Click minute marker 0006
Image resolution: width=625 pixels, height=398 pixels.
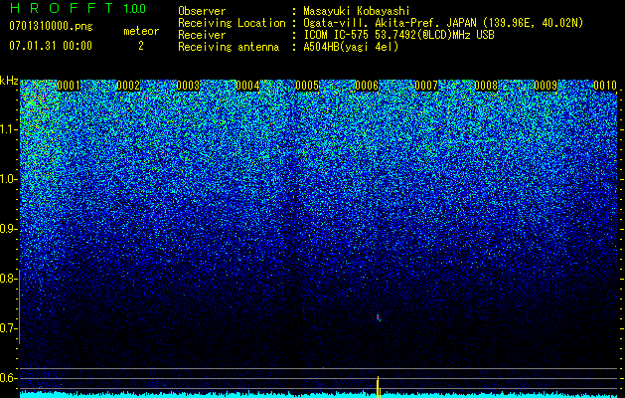click(x=367, y=86)
